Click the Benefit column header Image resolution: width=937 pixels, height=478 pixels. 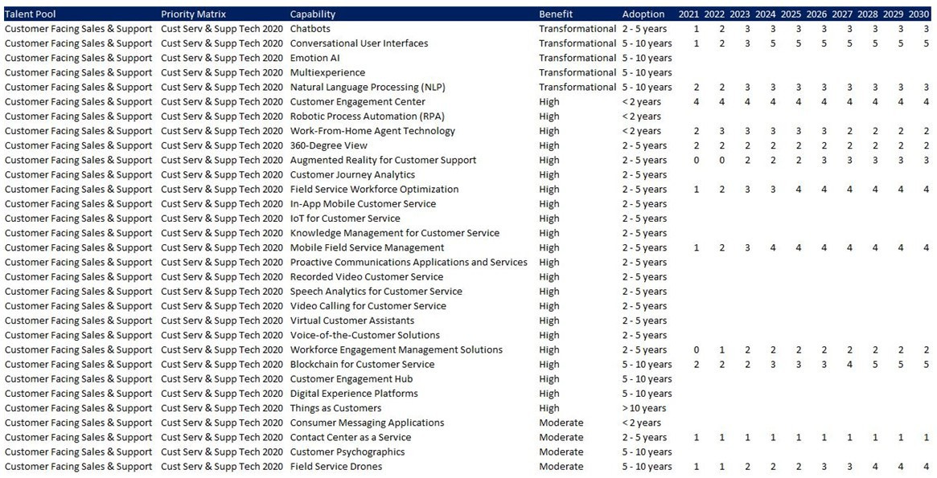click(556, 14)
